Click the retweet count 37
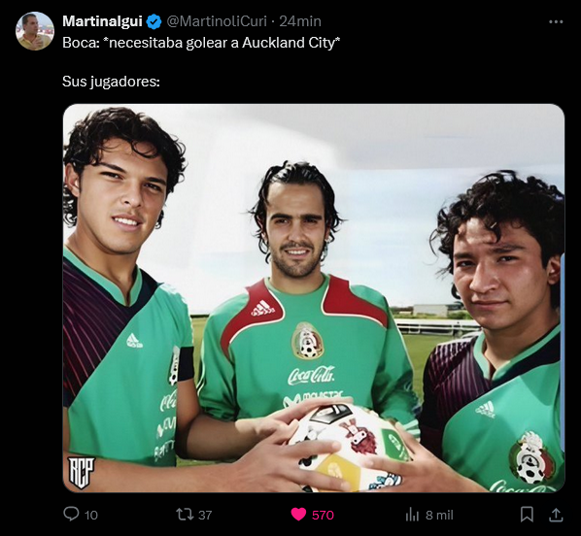Viewport: 581px width, 536px height. [x=205, y=515]
